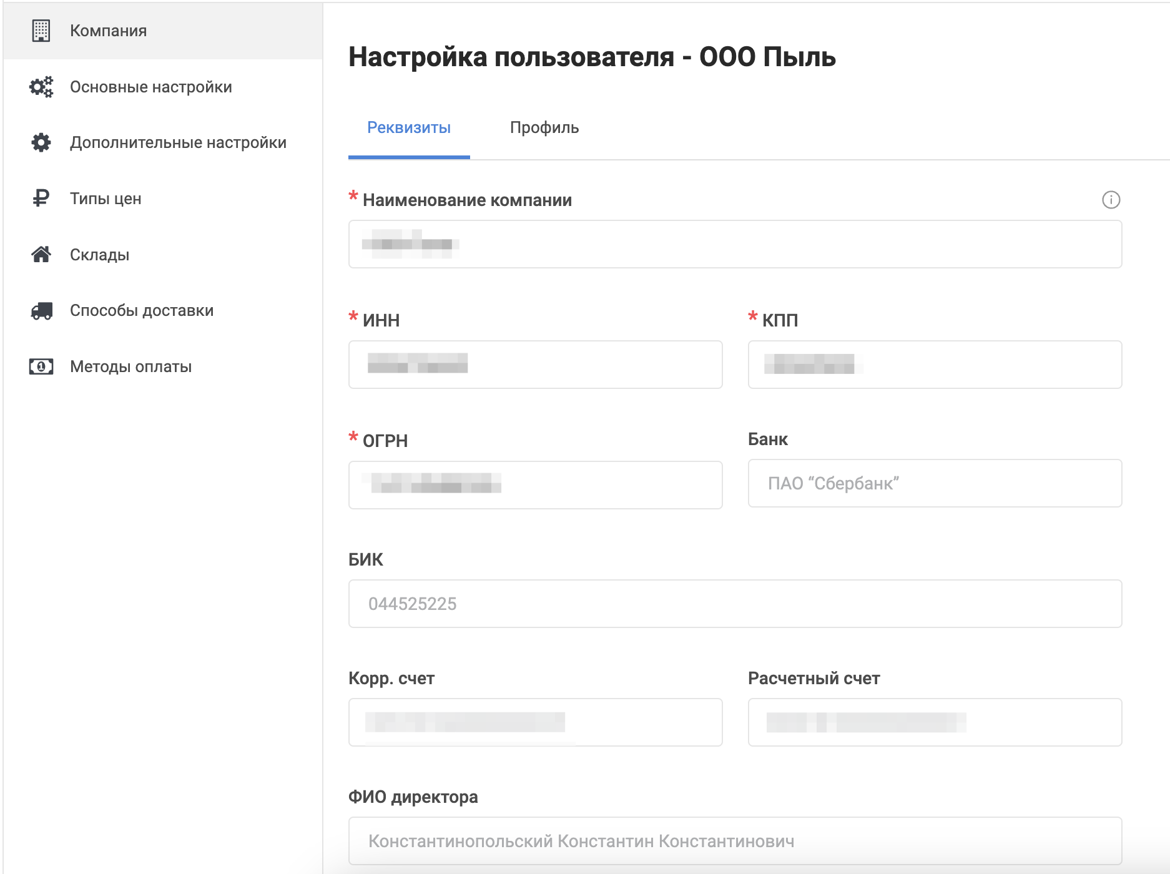Switch to the Профиль tab
Screen dimensions: 1170x874
click(544, 128)
